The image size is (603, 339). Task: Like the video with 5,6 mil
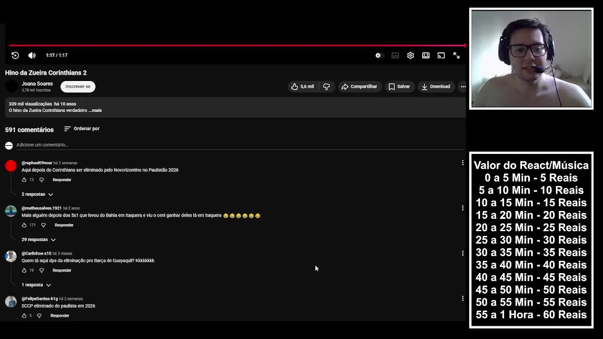pyautogui.click(x=302, y=87)
